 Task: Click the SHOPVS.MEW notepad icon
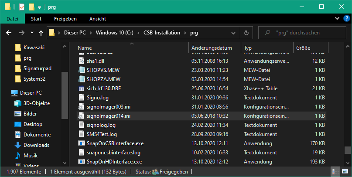tap(81, 70)
